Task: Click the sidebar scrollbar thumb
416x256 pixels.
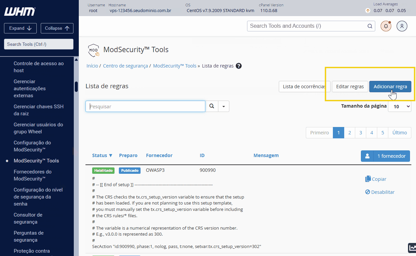Action: point(76,87)
